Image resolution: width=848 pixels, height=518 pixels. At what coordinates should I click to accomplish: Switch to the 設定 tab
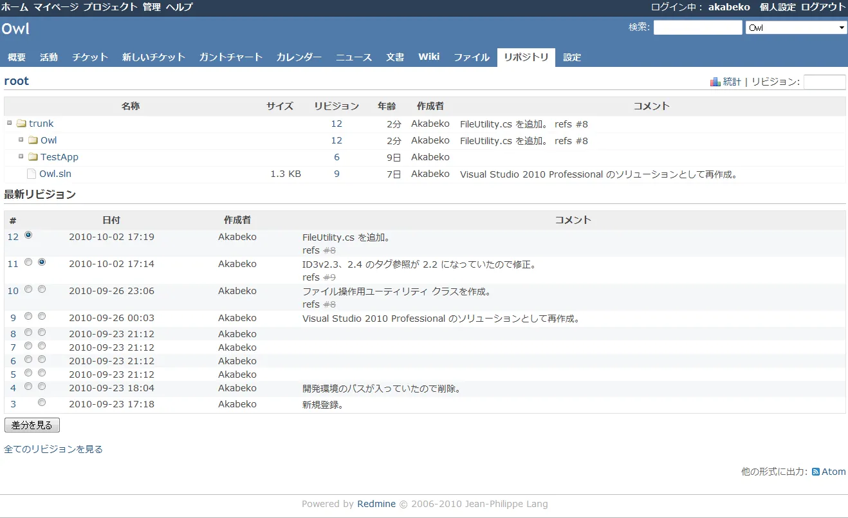[572, 57]
